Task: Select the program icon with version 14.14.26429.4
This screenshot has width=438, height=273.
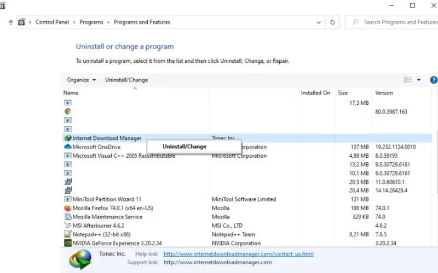Action: click(x=68, y=190)
